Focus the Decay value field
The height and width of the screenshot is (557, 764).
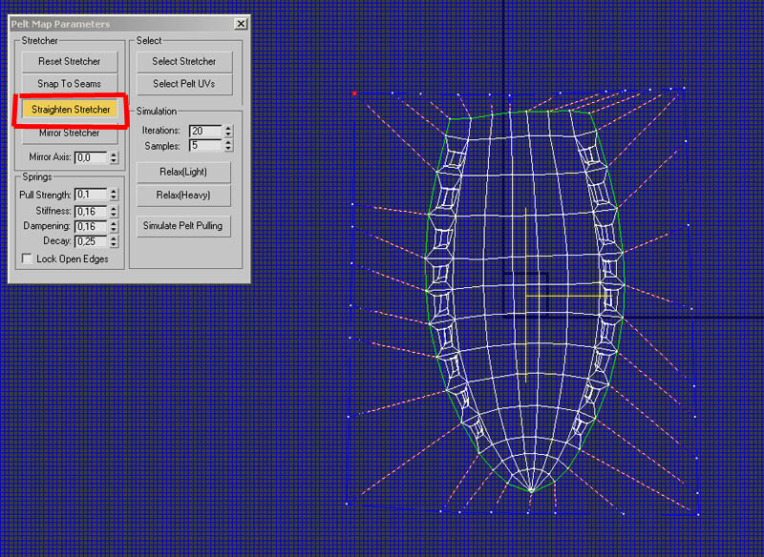click(x=91, y=241)
